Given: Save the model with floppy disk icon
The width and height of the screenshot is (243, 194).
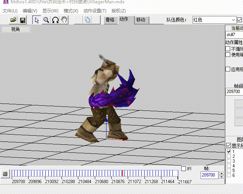Looking at the screenshot, I should (23, 20).
